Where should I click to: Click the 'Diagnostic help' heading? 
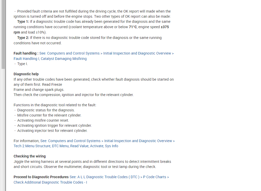[26, 74]
